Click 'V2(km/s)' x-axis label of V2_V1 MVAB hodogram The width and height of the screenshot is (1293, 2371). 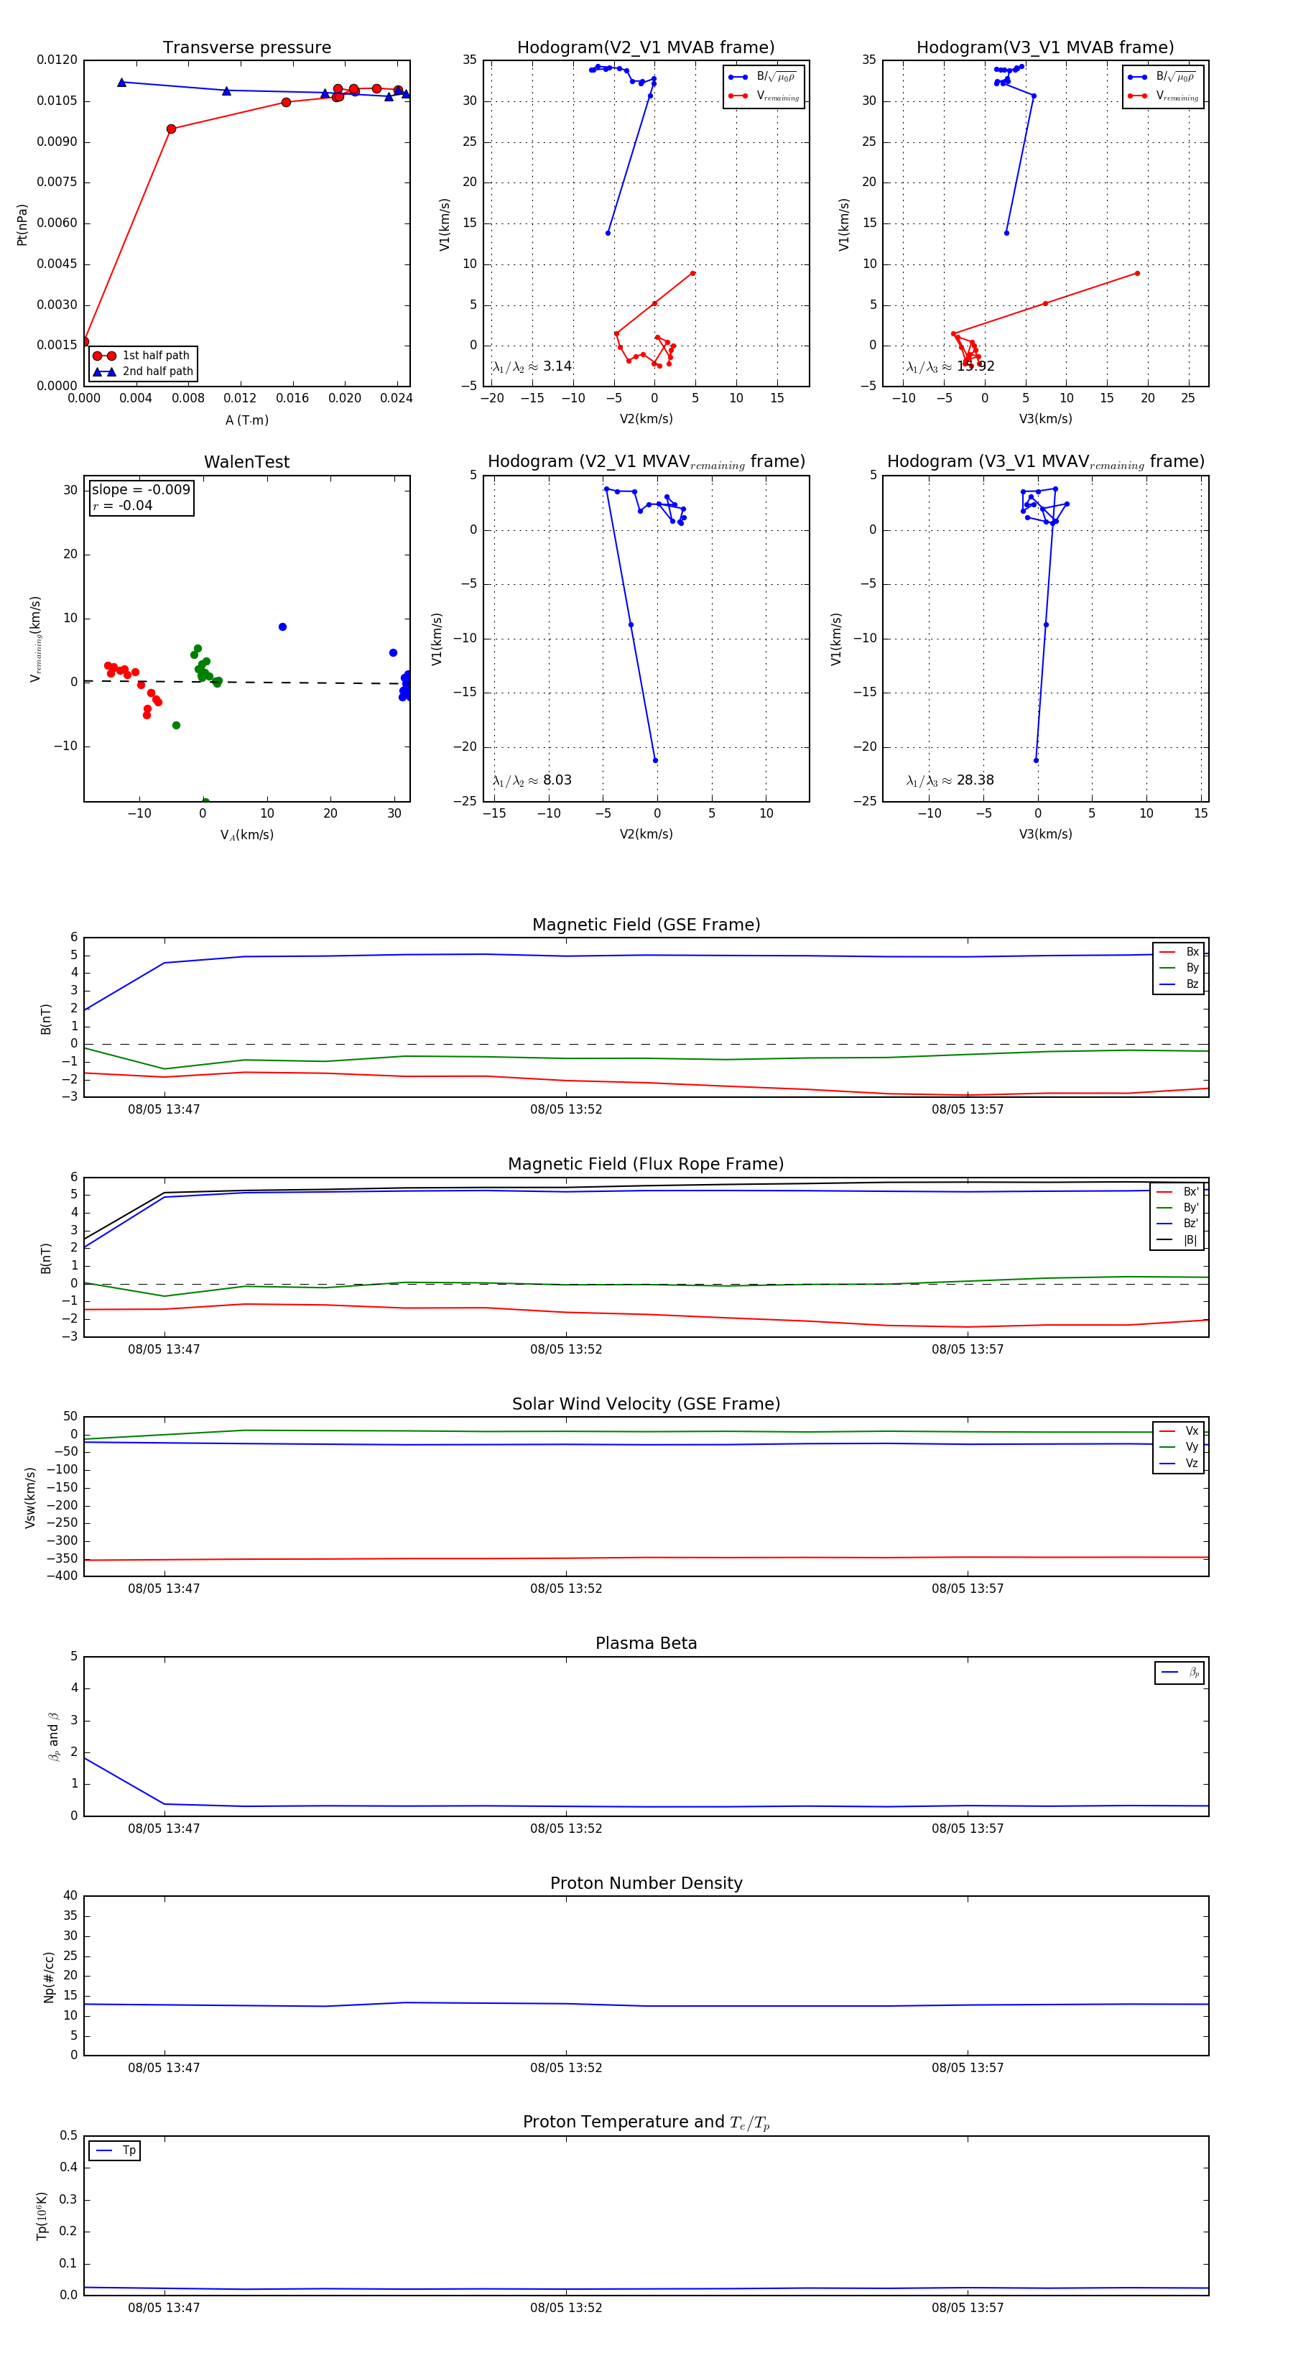tap(646, 419)
